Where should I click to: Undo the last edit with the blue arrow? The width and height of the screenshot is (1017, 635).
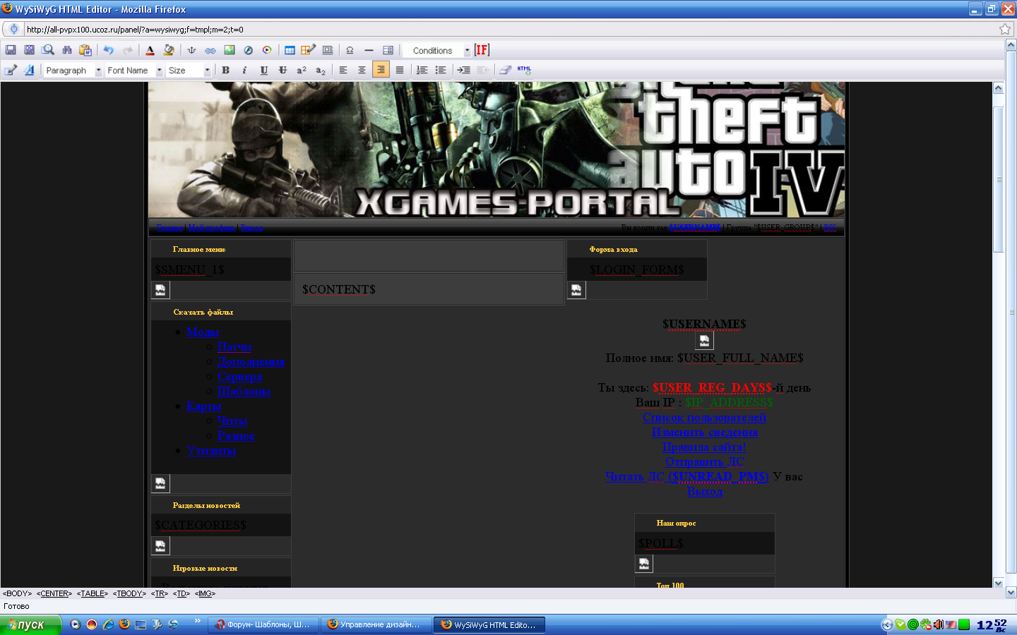[x=108, y=50]
